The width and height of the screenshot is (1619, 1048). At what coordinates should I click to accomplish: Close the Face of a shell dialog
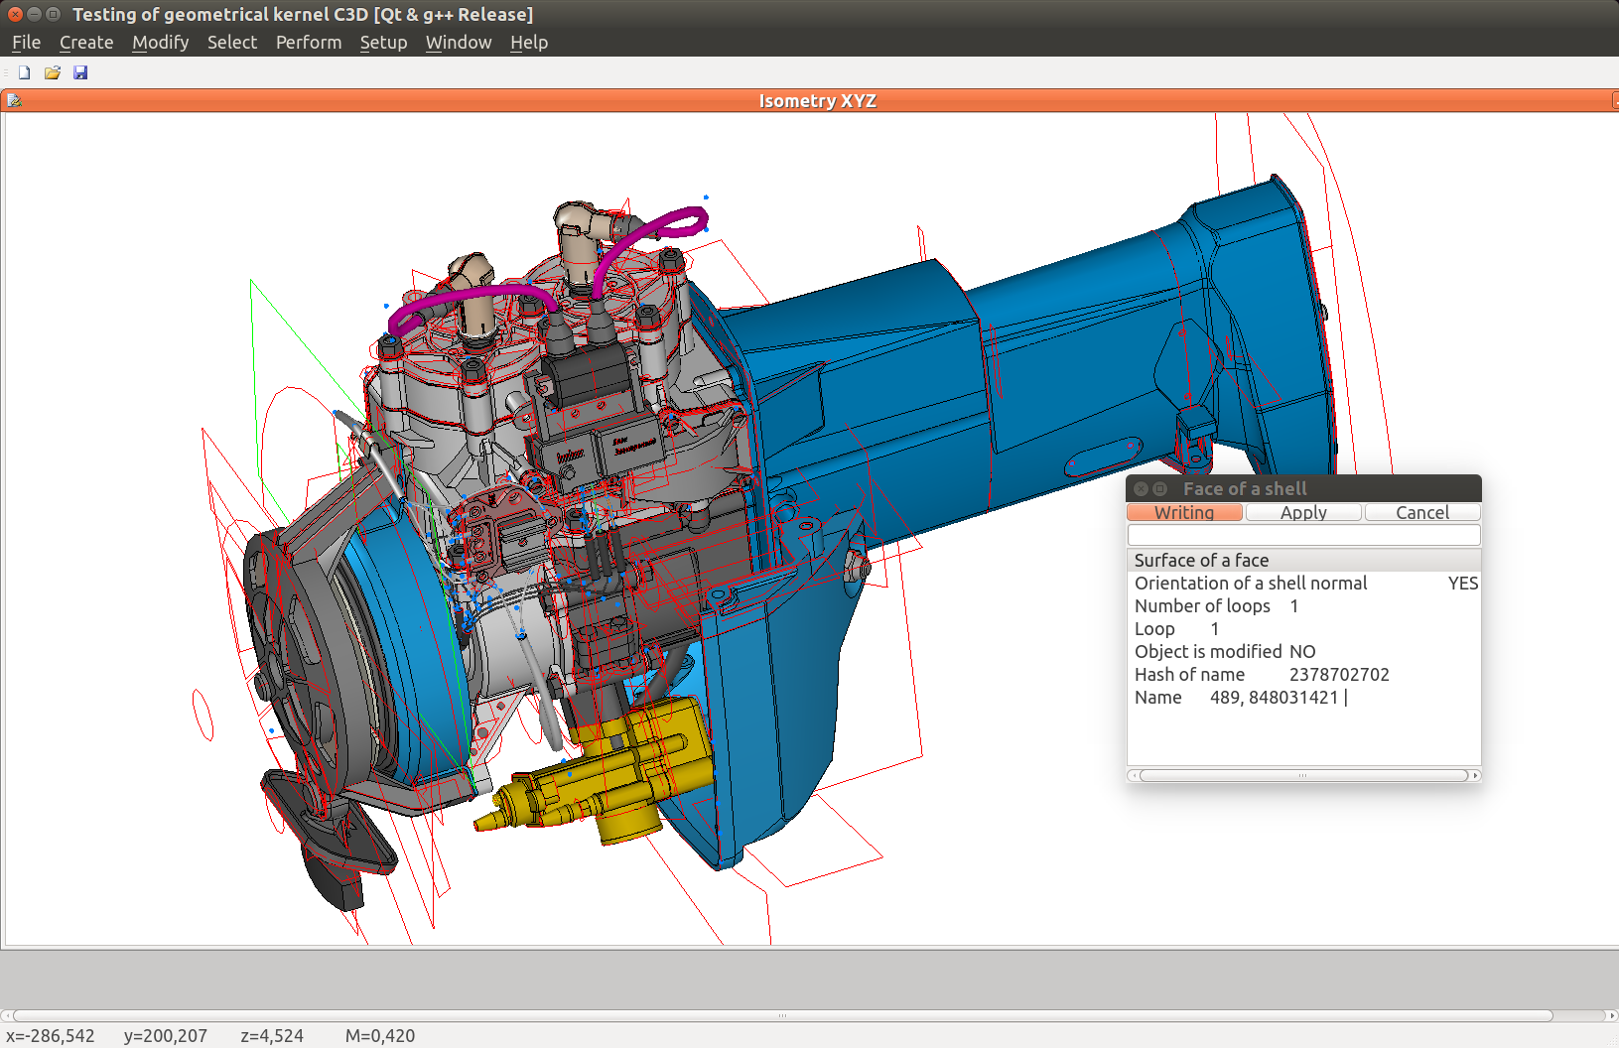(x=1141, y=488)
